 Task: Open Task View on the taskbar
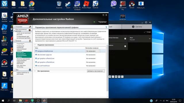click(x=14, y=100)
